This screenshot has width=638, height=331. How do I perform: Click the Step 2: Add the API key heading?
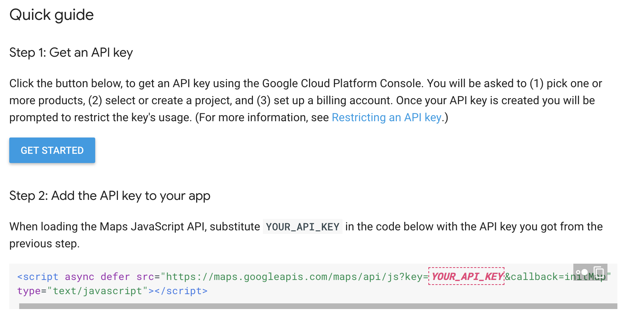click(110, 196)
